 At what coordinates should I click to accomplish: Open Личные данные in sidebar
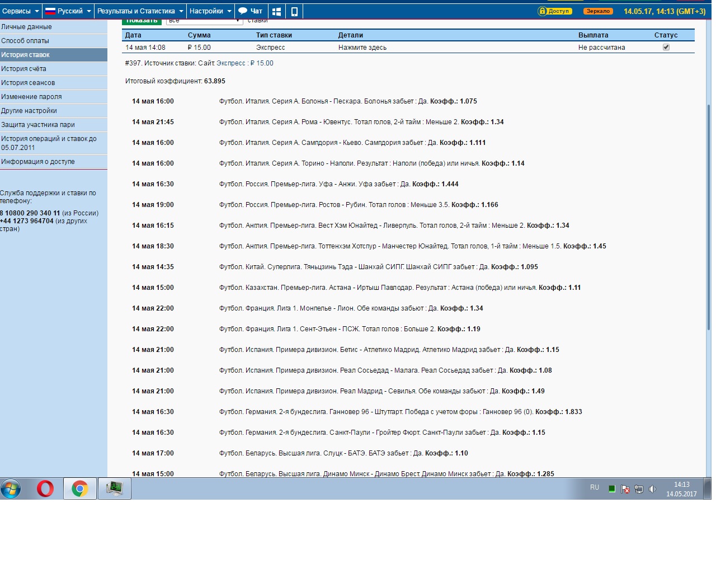pyautogui.click(x=54, y=27)
